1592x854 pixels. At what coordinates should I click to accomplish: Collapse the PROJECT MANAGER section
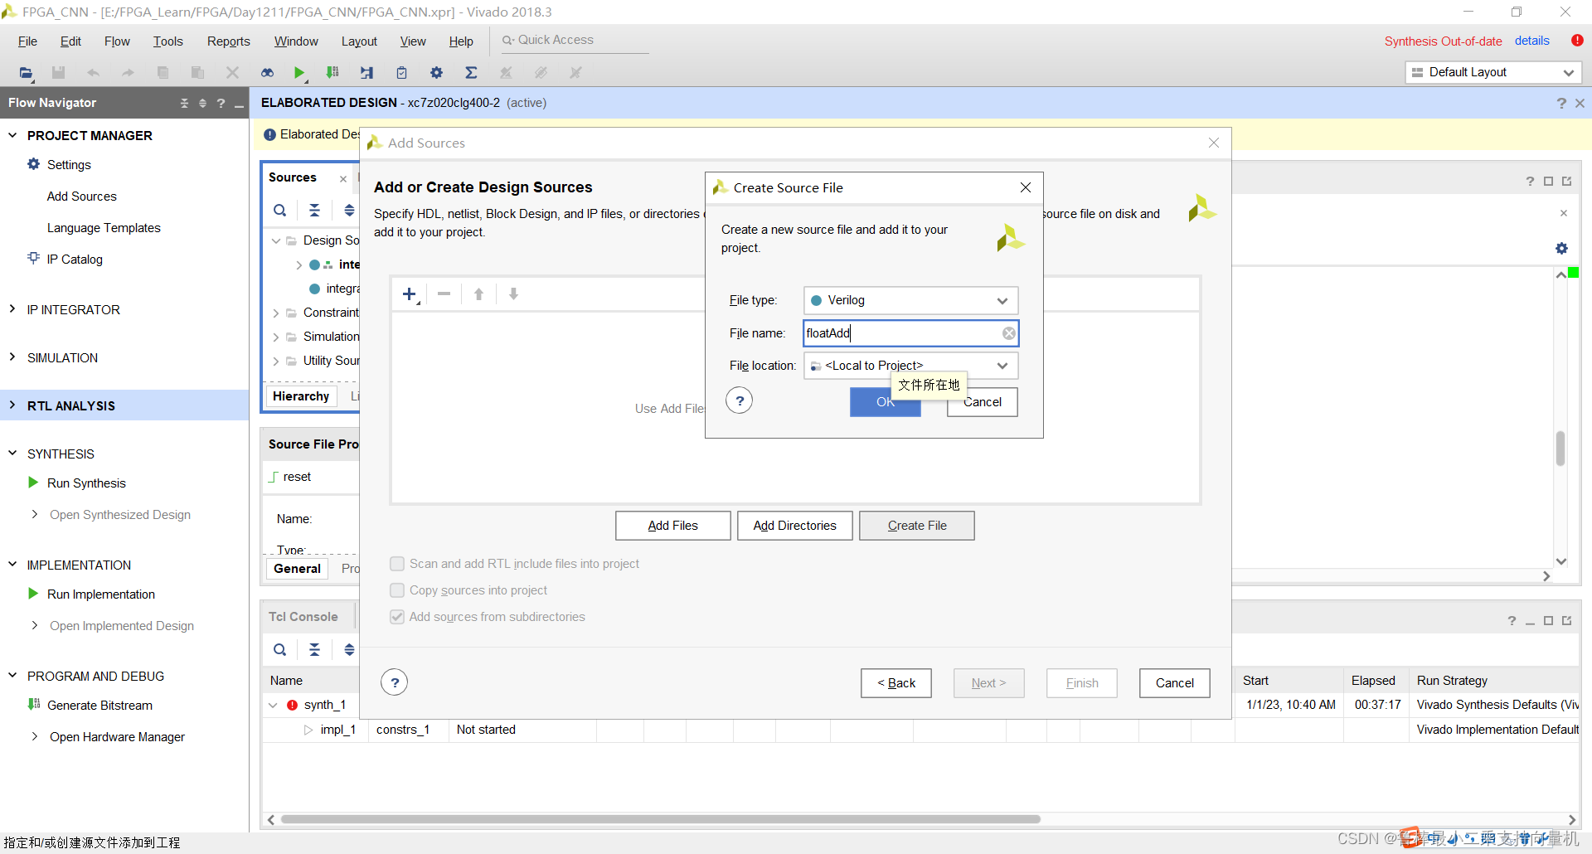coord(12,135)
